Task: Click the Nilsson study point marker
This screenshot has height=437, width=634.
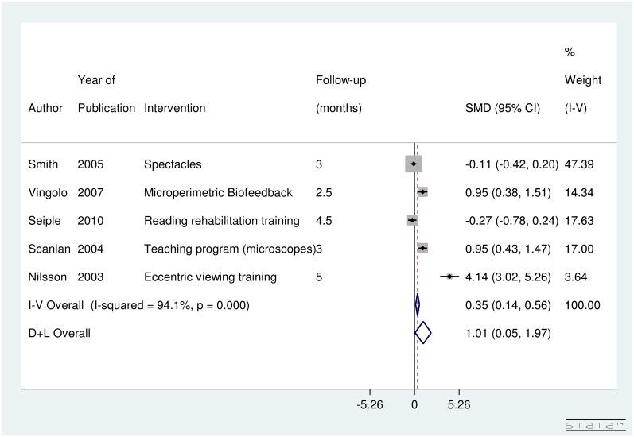Action: [449, 277]
